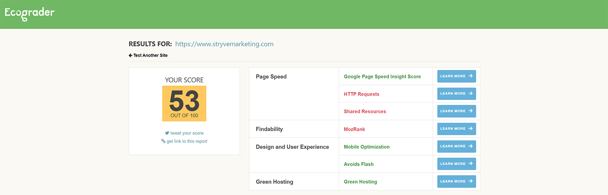Learn more in the Green Hosting row
This screenshot has height=195, width=608.
pyautogui.click(x=456, y=181)
